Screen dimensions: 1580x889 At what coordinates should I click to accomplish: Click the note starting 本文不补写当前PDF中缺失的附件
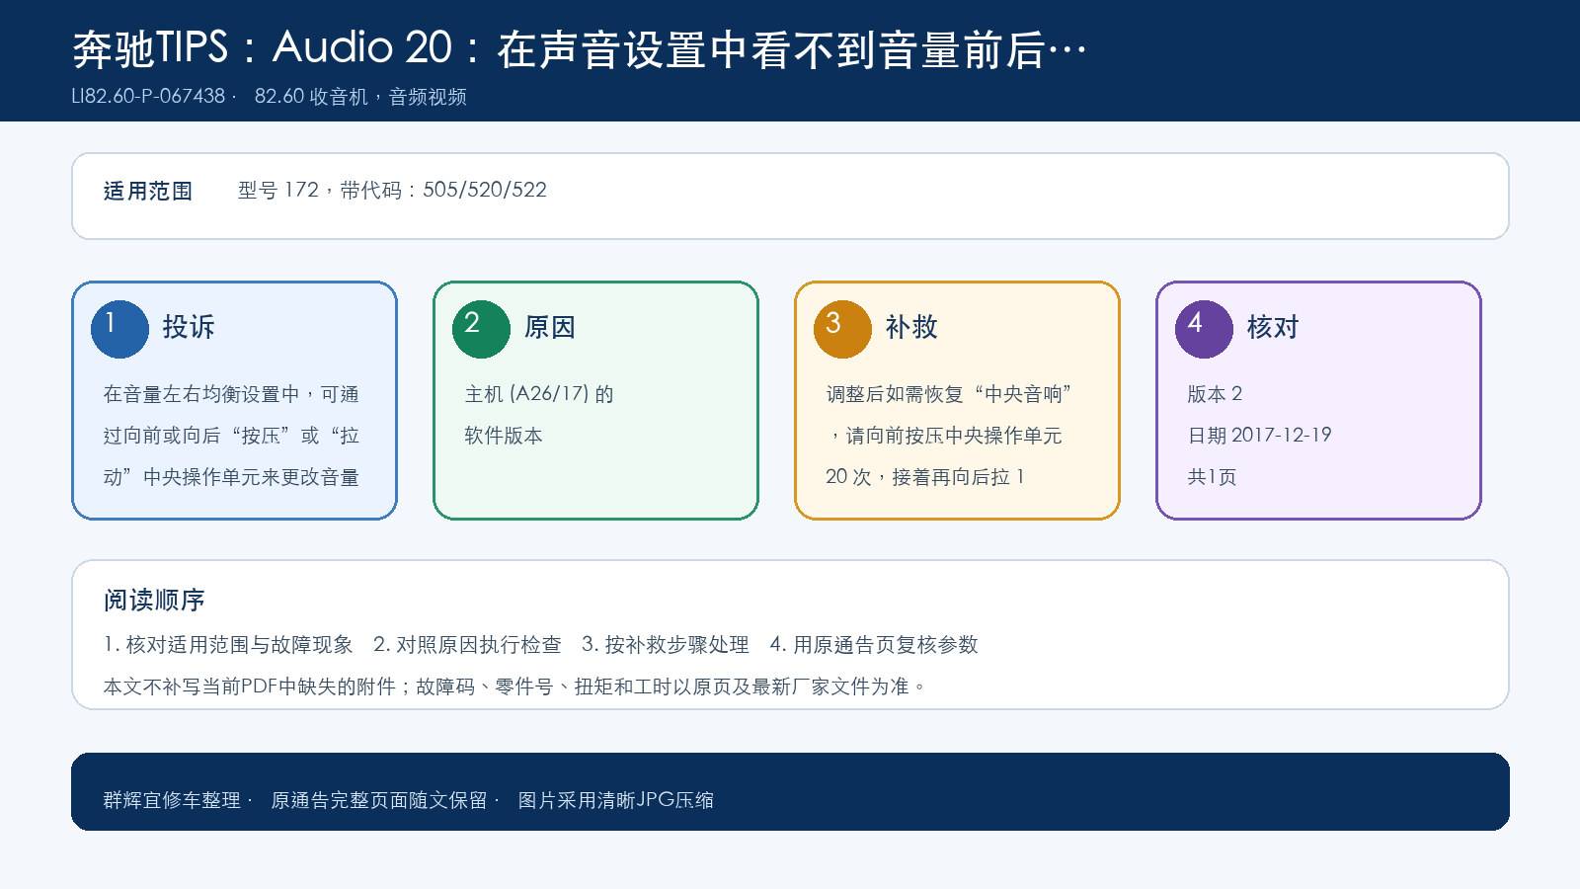(515, 687)
